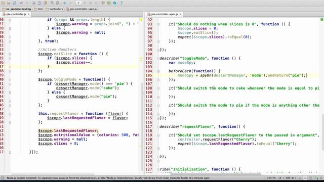Image resolution: width=324 pixels, height=182 pixels.
Task: Click the Help question mark icon
Action: (121, 3)
